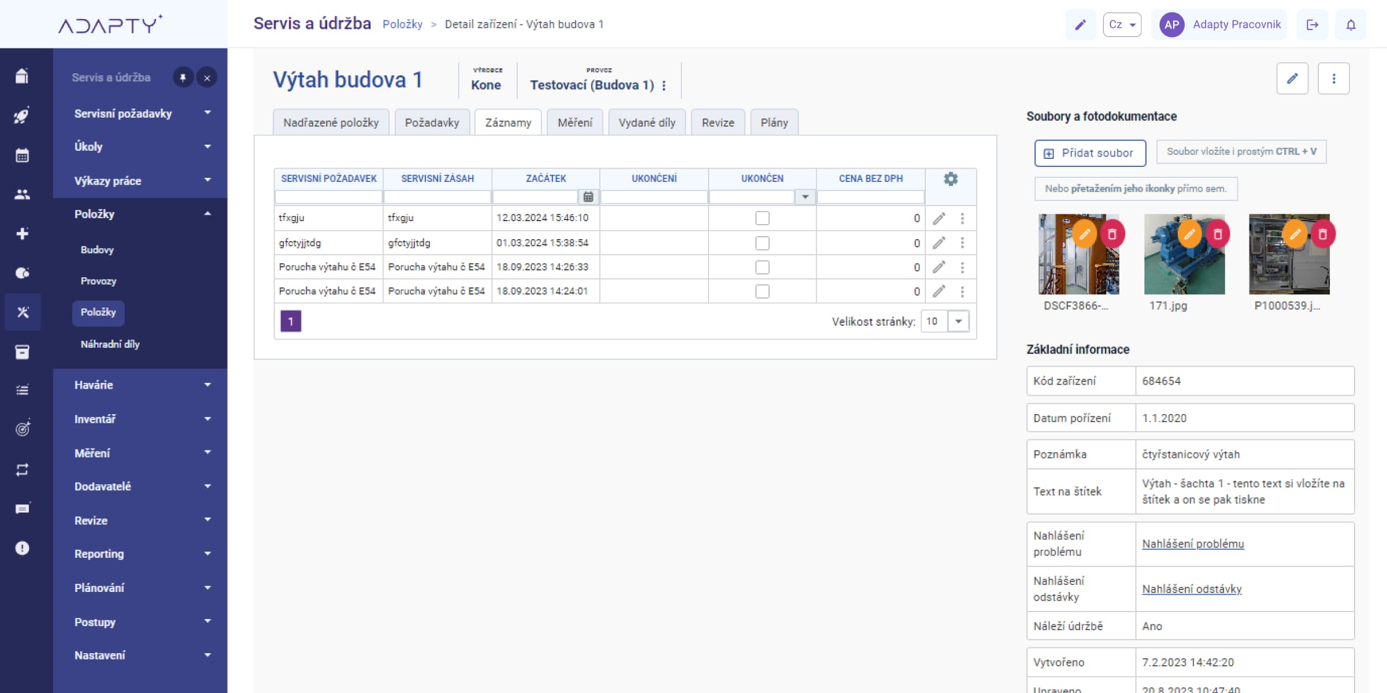Open the table column settings gear
The width and height of the screenshot is (1387, 693).
[x=951, y=178]
